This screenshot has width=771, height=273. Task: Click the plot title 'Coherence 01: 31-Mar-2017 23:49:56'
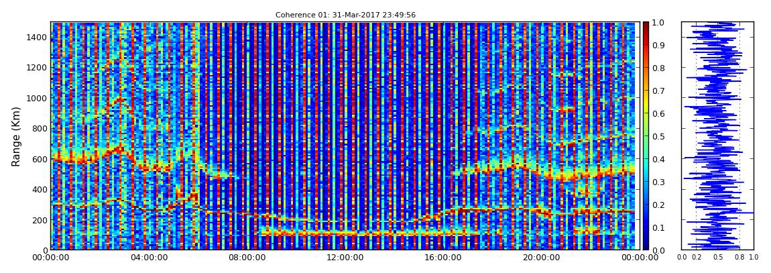tap(345, 15)
